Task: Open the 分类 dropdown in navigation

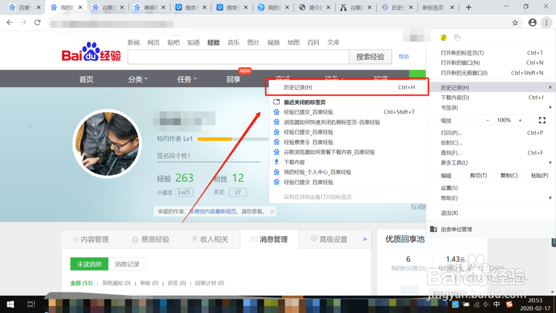Action: [x=138, y=79]
